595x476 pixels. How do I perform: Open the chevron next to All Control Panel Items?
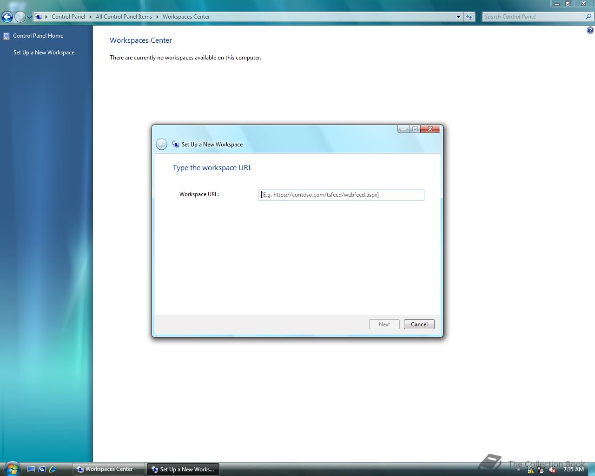point(156,16)
